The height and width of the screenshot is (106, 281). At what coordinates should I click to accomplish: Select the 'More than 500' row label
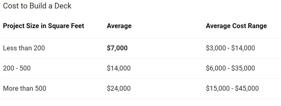tap(24, 88)
